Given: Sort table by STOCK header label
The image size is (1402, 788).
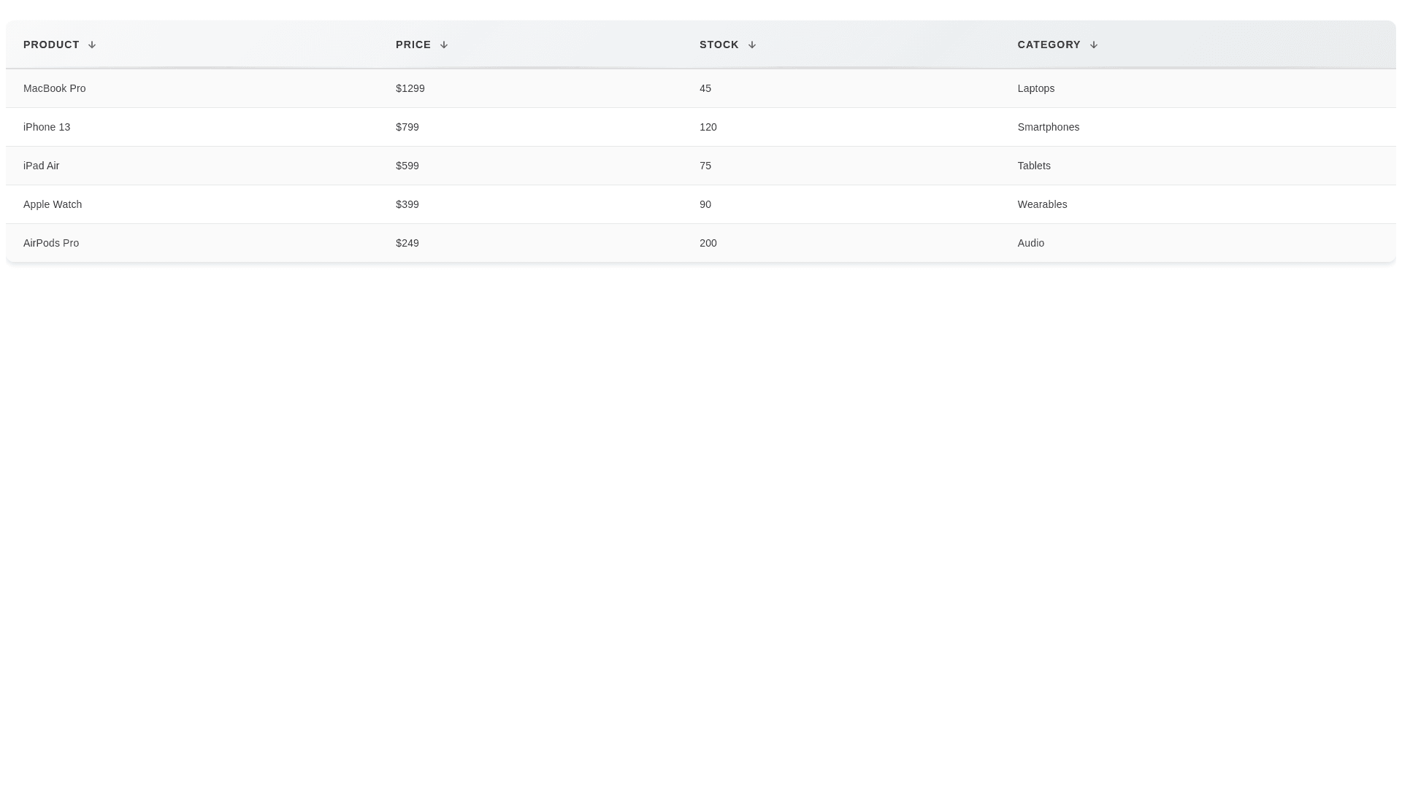Looking at the screenshot, I should [719, 45].
